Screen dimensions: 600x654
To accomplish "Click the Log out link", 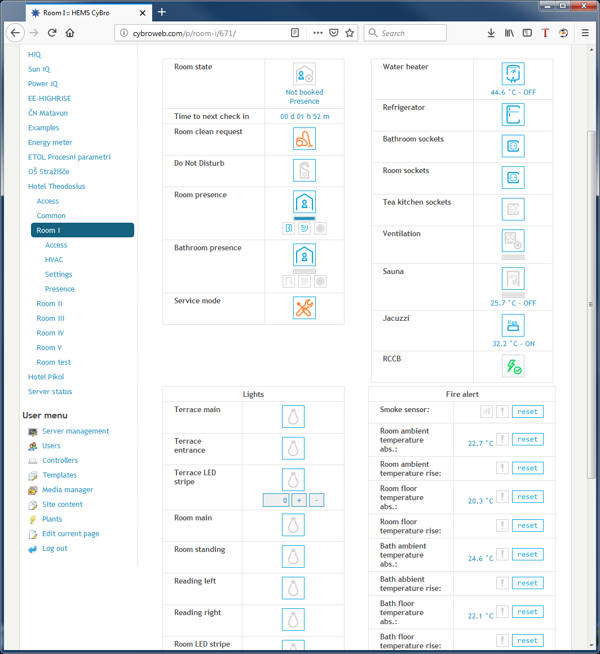I will pos(55,549).
